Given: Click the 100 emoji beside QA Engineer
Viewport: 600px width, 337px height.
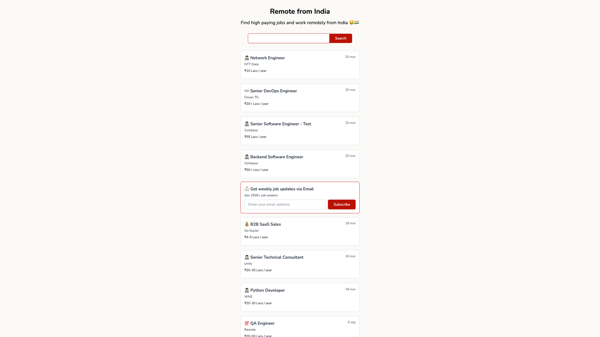Looking at the screenshot, I should click(247, 323).
